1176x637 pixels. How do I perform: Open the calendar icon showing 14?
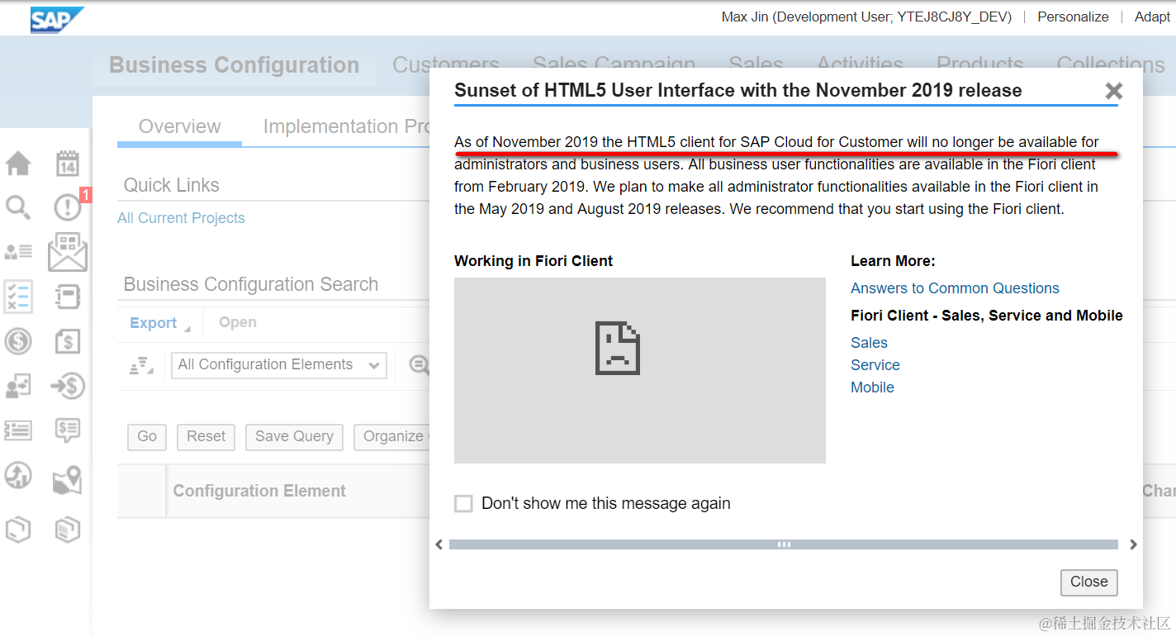tap(68, 164)
